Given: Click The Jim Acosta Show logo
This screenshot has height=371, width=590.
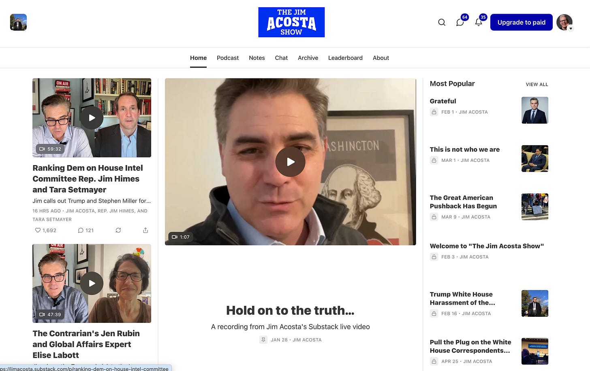Looking at the screenshot, I should click(291, 22).
